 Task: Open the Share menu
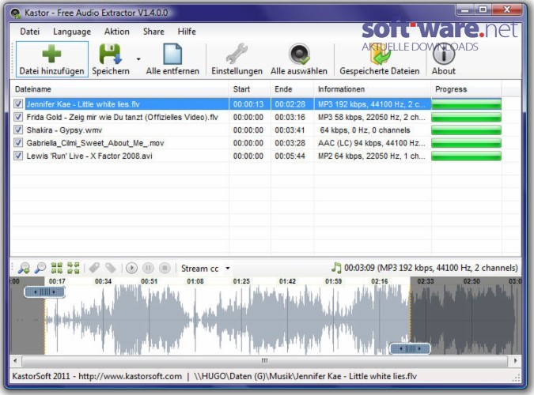153,32
